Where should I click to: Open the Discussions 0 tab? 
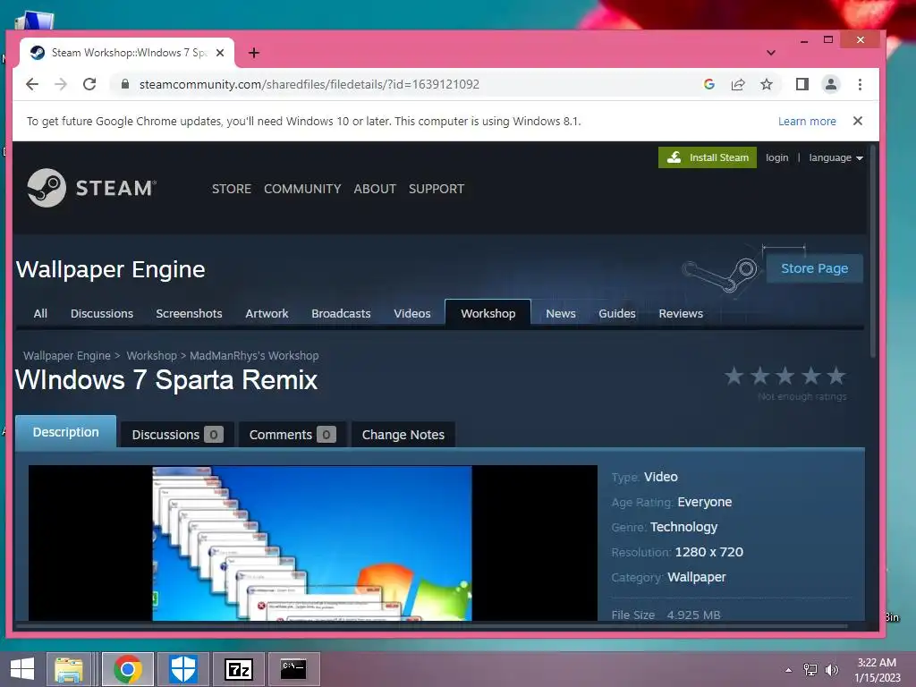tap(177, 435)
